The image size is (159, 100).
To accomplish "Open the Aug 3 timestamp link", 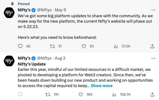I will click(60, 58).
